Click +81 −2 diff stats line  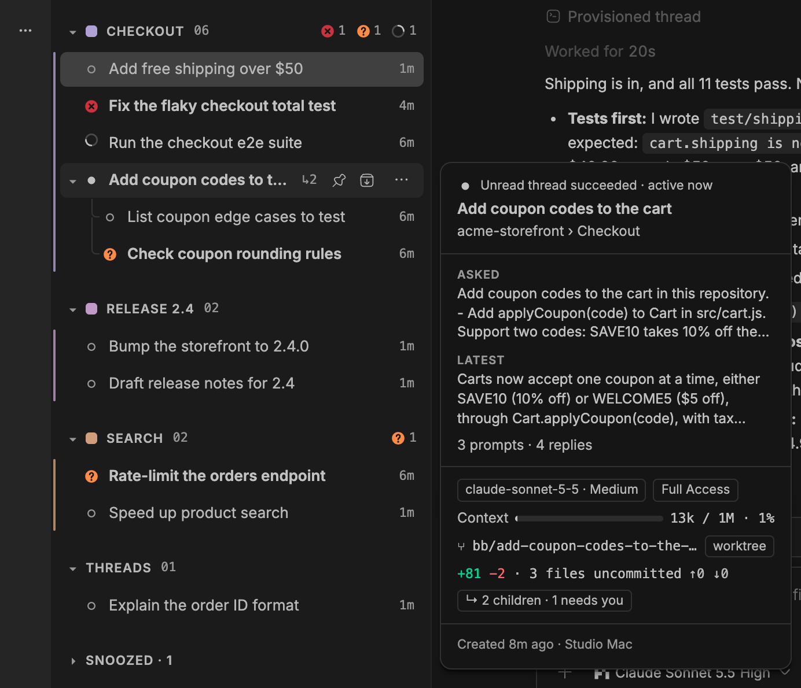pos(593,574)
